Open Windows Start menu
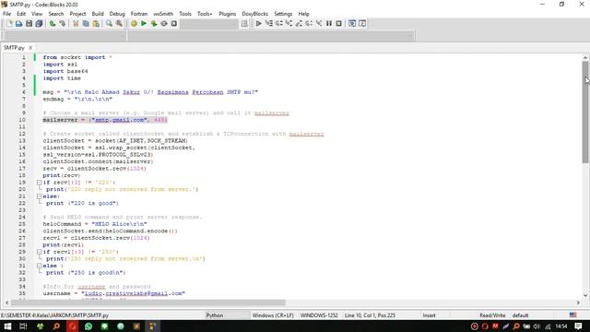The image size is (590, 332). pos(7,326)
